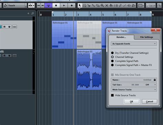163x125 pixels.
Task: Switch to the File Settings tab
Action: click(x=146, y=37)
